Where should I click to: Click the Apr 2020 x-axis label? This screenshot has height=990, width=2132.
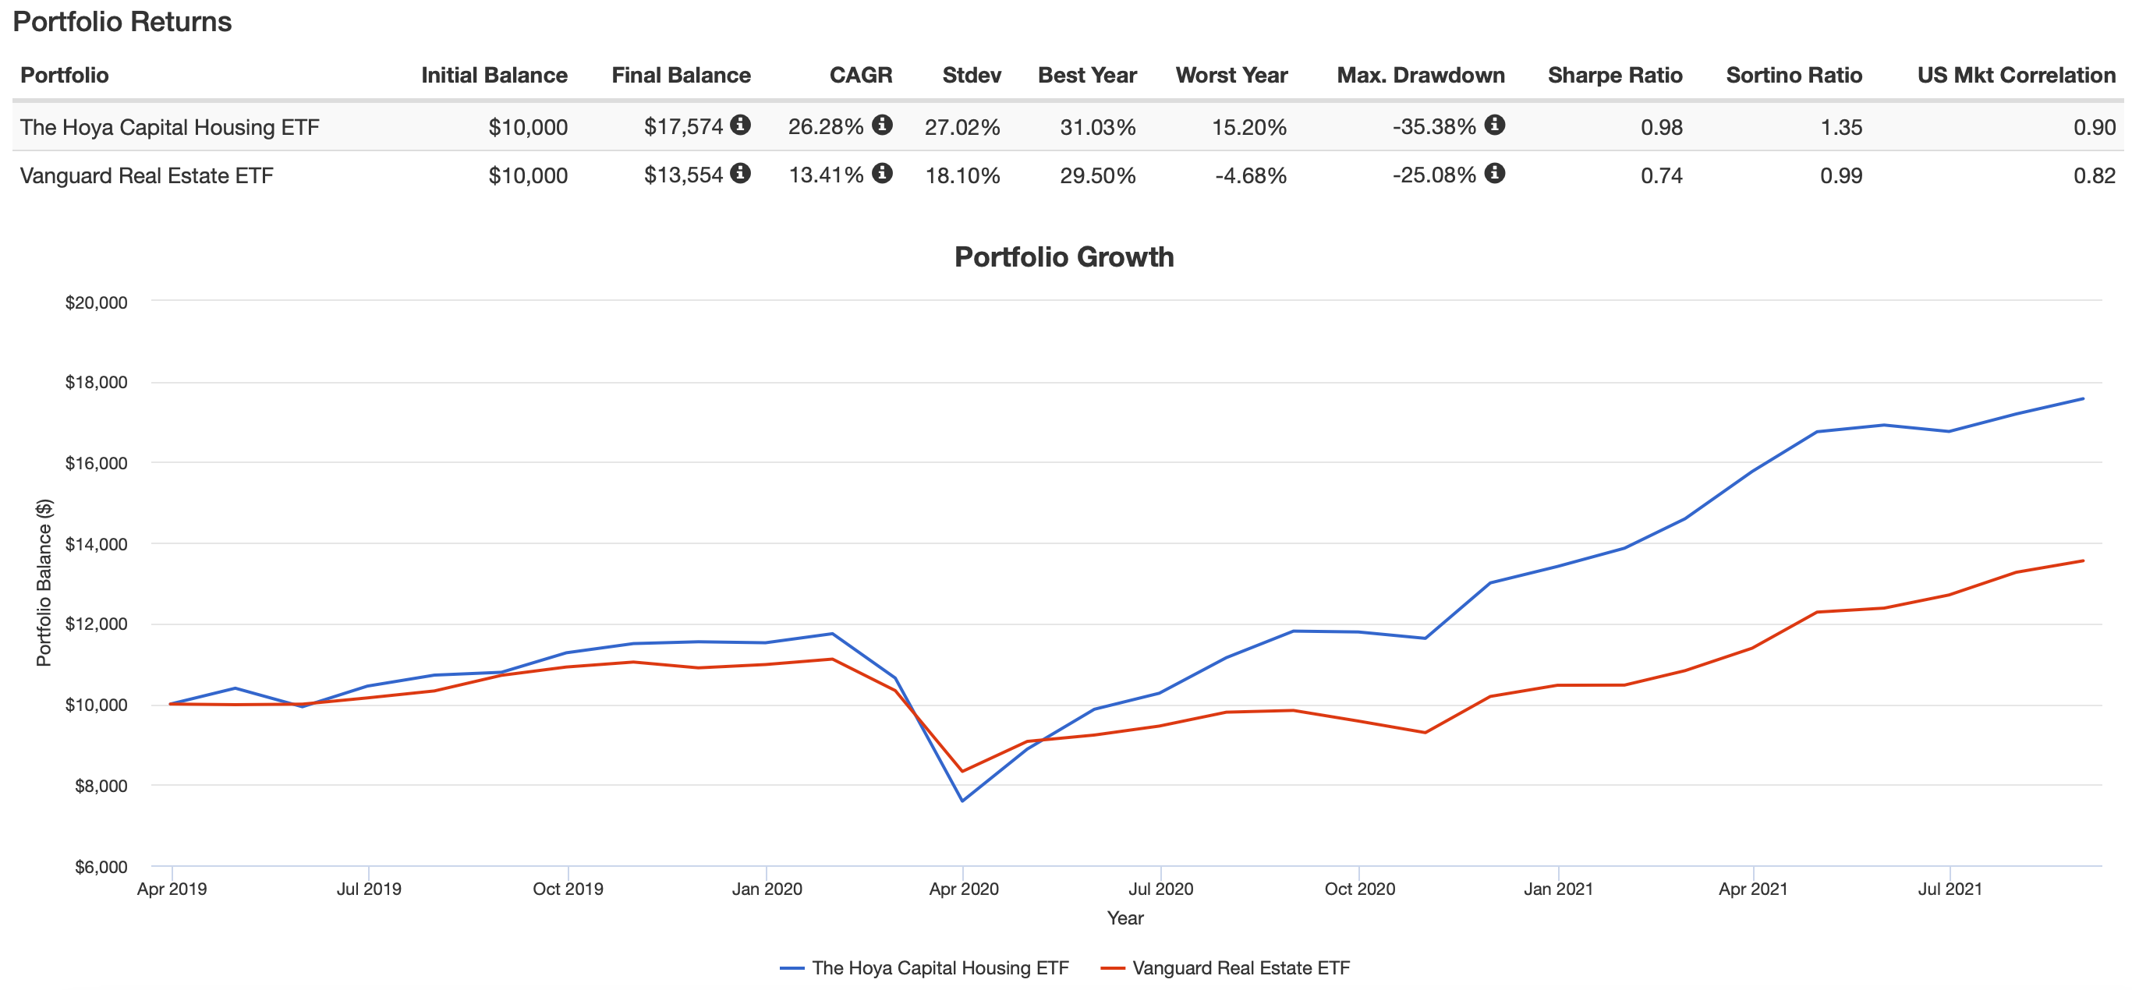[964, 889]
